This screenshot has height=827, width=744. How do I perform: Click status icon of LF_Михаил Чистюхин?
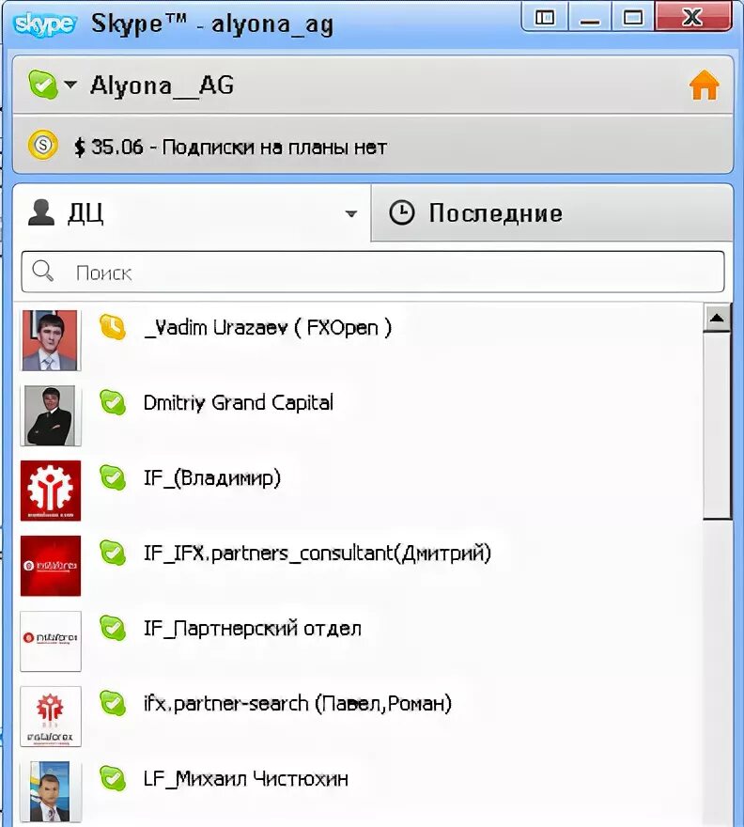[x=113, y=779]
